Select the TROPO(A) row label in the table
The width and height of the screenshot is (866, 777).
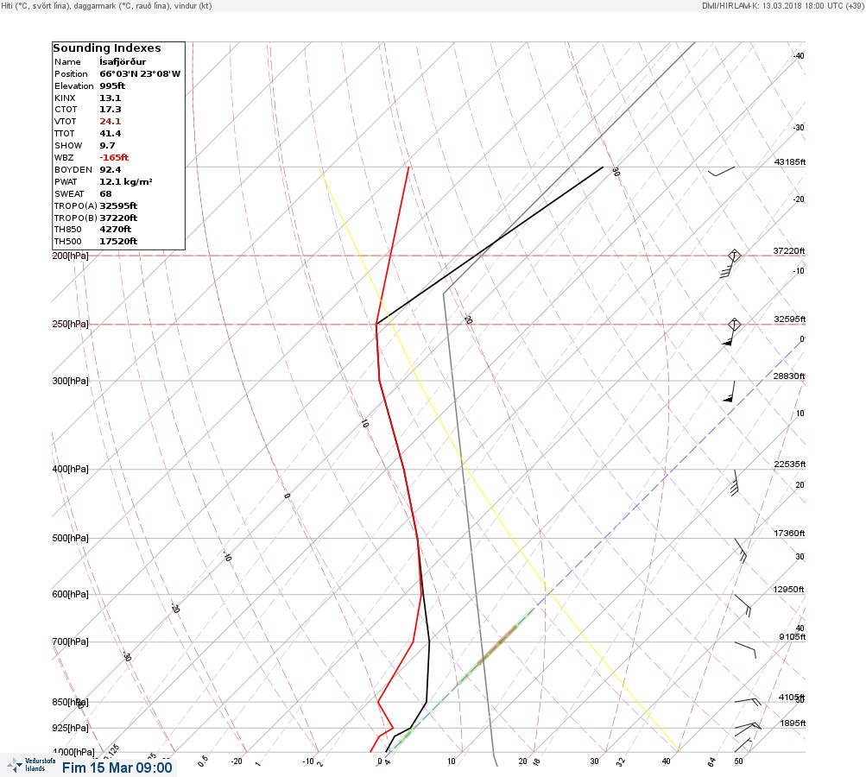pos(76,206)
